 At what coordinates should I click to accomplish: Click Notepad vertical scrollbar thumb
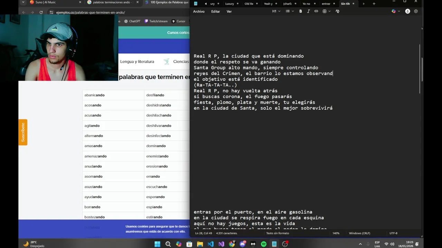tap(420, 69)
